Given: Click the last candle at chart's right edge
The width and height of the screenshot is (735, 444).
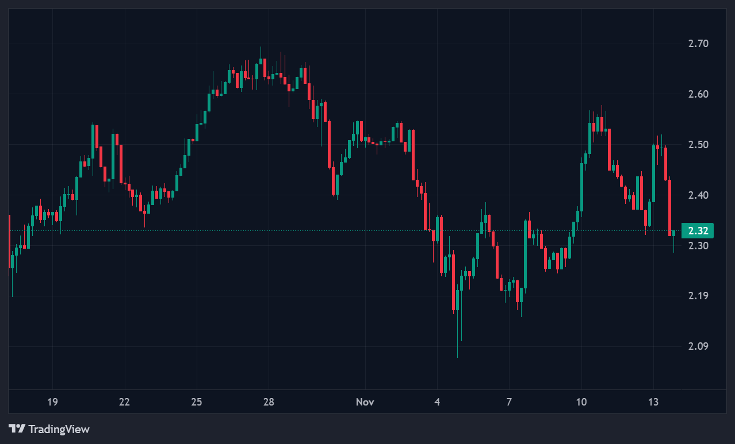Looking at the screenshot, I should [674, 233].
